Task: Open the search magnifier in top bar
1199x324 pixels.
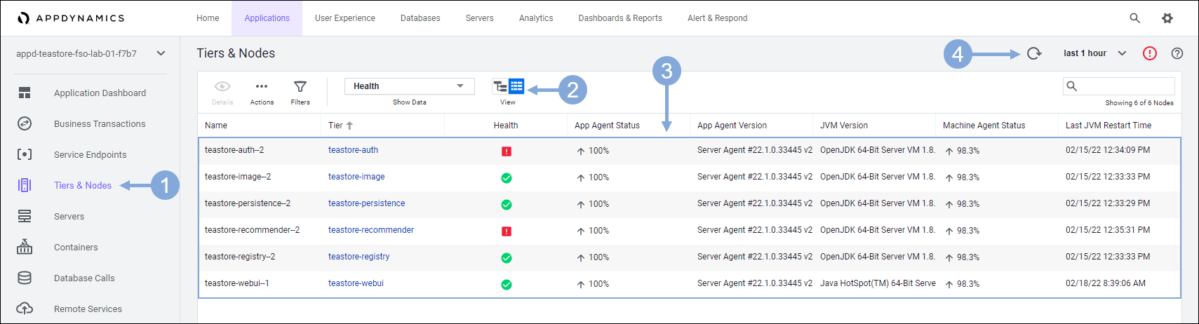Action: pos(1134,18)
